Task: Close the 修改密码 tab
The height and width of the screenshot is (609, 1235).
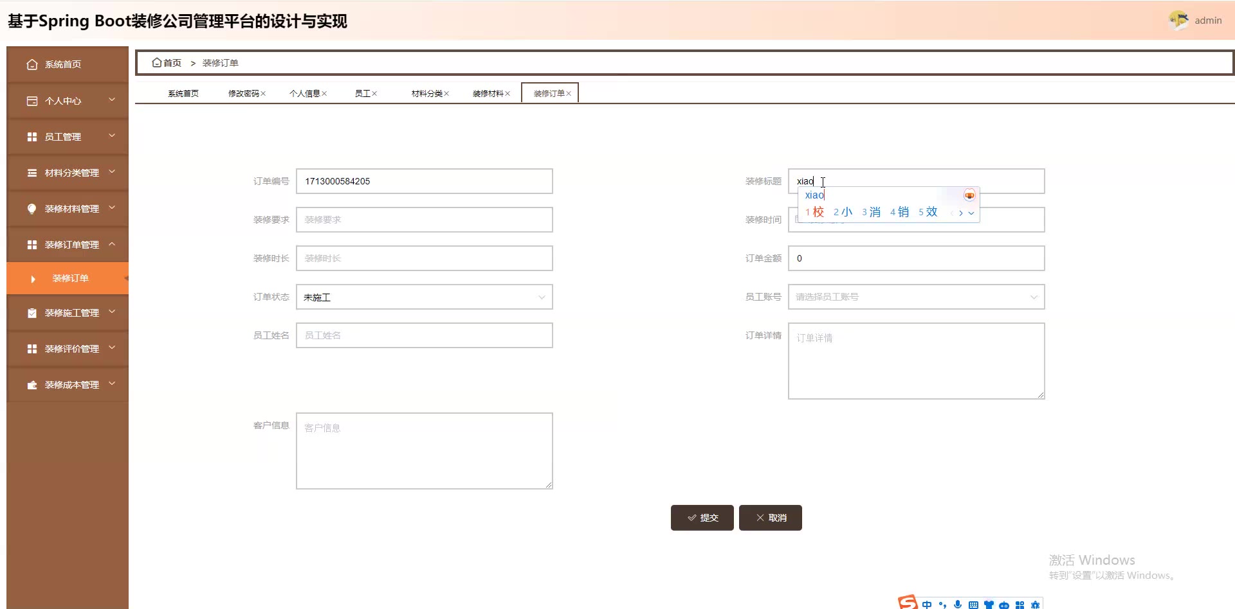Action: pyautogui.click(x=263, y=94)
